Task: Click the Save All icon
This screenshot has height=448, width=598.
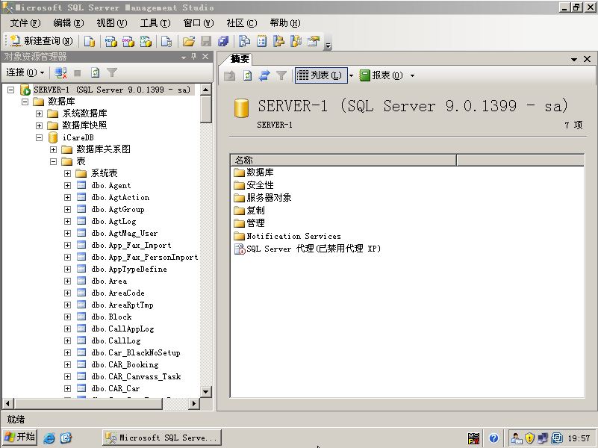Action: (x=223, y=41)
